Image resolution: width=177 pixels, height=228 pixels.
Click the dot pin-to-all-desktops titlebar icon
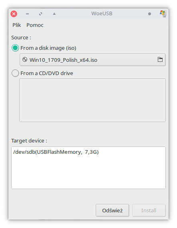point(149,14)
